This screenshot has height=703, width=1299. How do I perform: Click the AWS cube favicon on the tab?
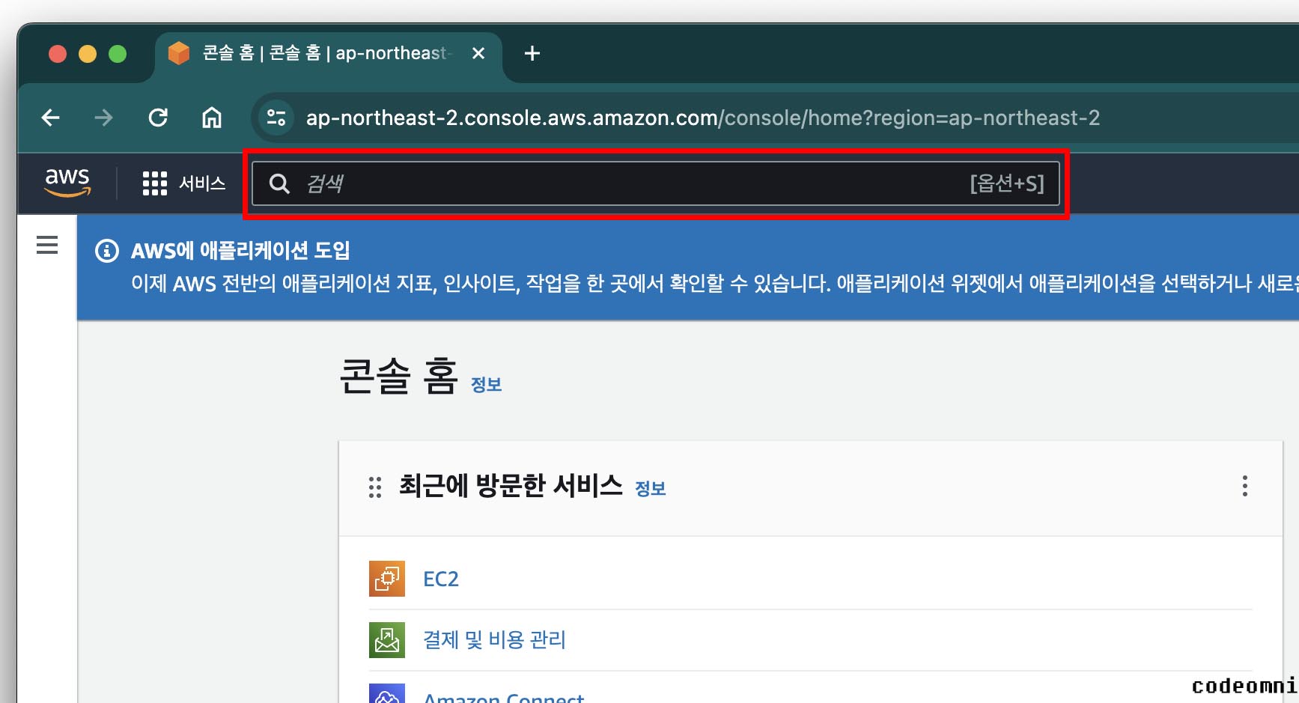point(179,53)
